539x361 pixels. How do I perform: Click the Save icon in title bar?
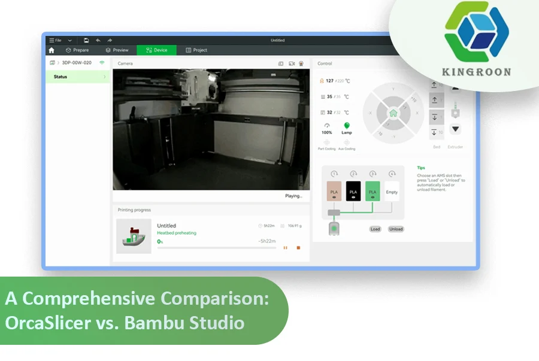tap(86, 40)
